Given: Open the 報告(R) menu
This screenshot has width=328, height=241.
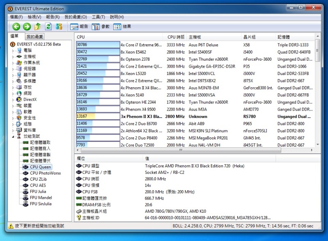Looking at the screenshot, I should point(53,17).
